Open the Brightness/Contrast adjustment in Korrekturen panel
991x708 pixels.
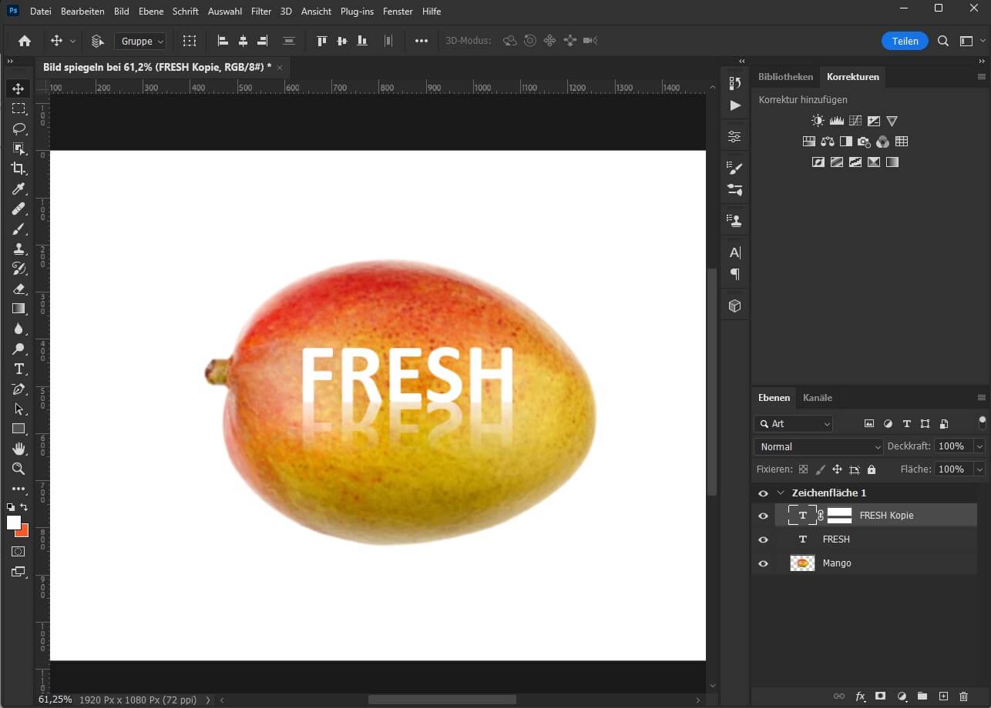816,120
